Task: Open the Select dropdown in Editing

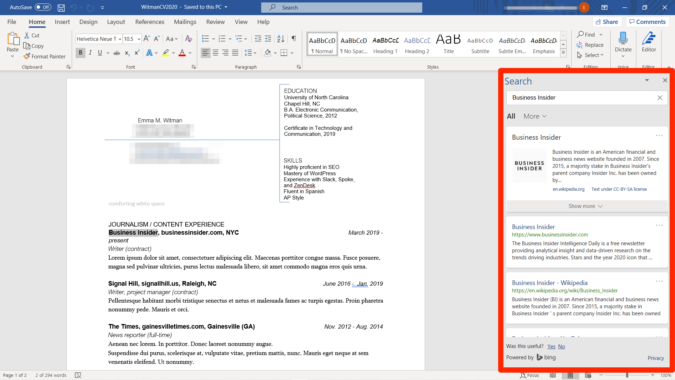Action: point(590,55)
